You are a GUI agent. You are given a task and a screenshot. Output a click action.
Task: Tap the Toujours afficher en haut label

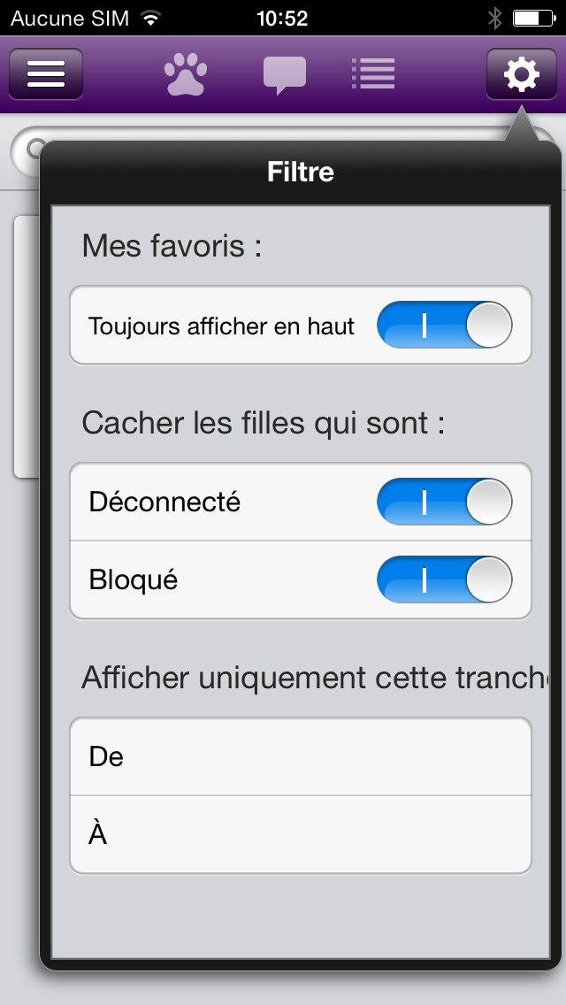coord(221,326)
